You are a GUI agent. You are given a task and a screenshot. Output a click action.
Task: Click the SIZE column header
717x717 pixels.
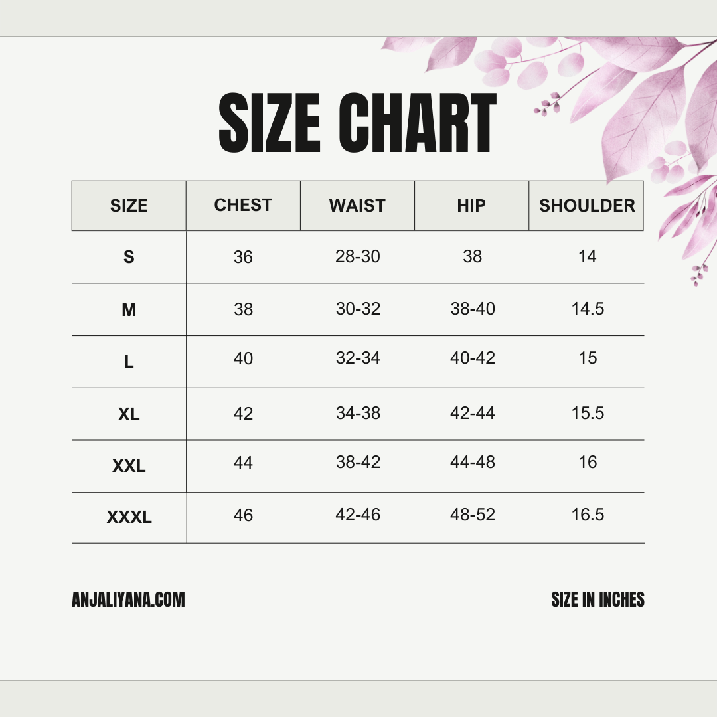[x=129, y=206]
